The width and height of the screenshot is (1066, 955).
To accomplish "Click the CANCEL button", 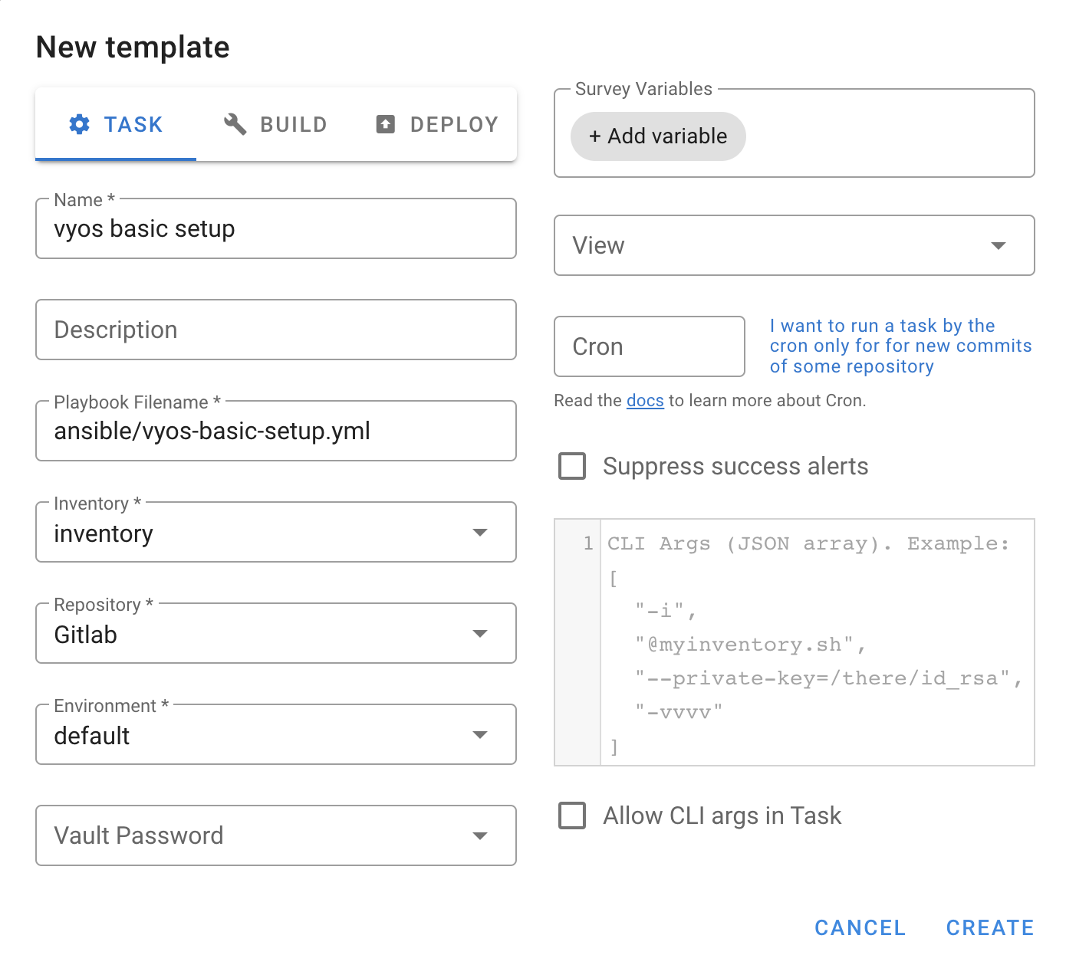I will pos(860,927).
